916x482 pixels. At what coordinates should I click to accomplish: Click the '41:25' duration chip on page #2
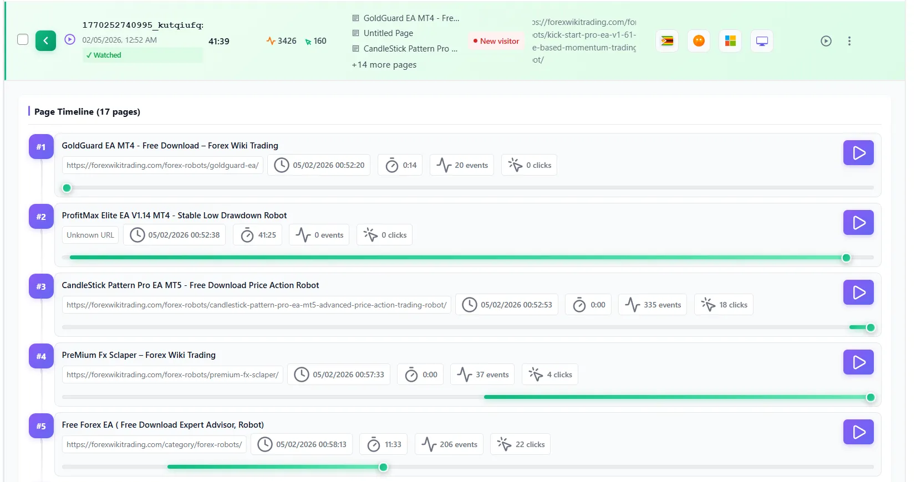[258, 235]
